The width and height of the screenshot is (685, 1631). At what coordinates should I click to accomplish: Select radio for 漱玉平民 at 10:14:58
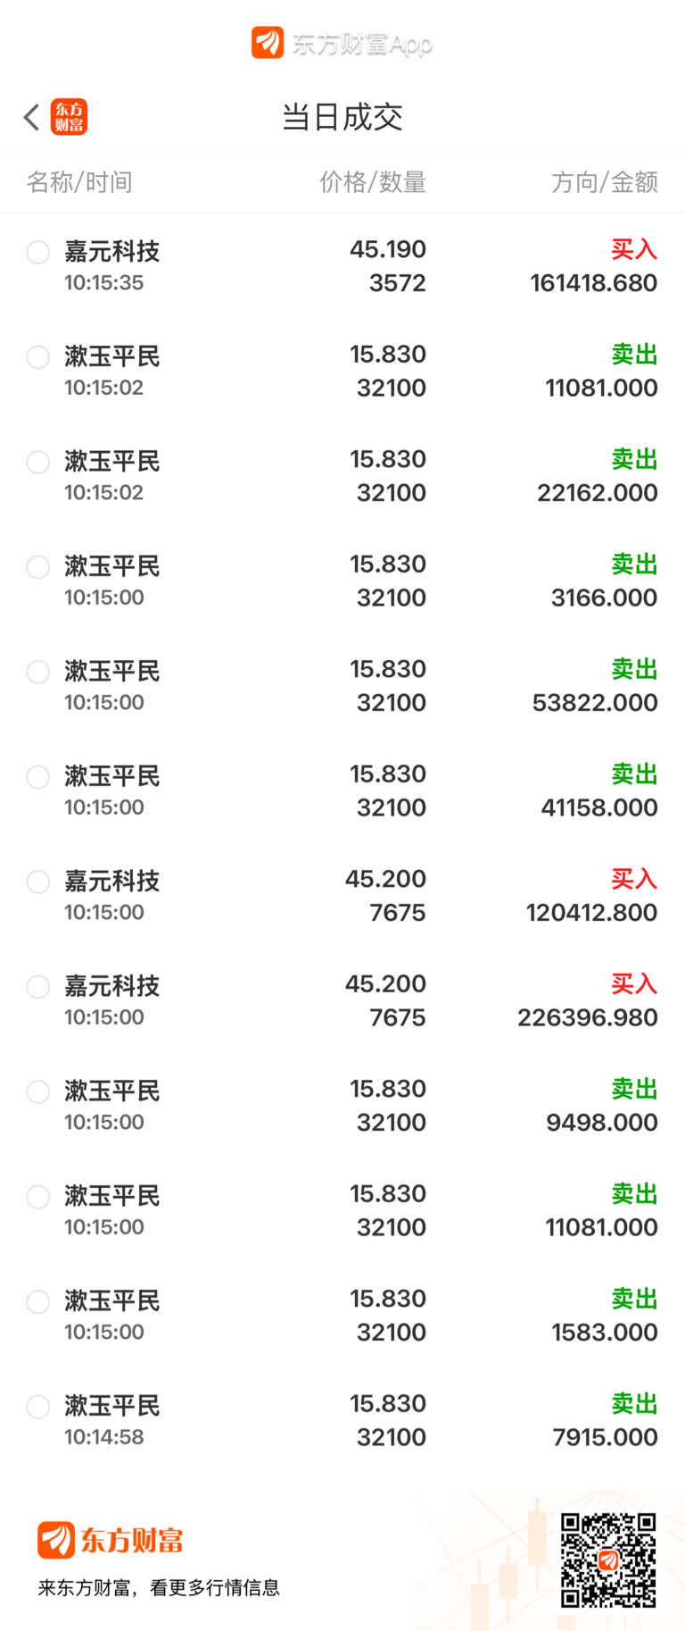coord(38,1407)
